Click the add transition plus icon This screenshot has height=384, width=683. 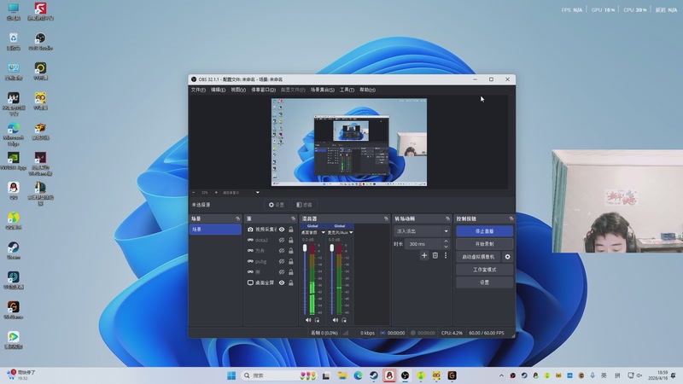pyautogui.click(x=424, y=255)
